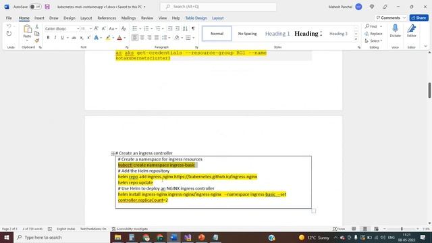Switch to References tab
432x243 pixels.
[107, 18]
